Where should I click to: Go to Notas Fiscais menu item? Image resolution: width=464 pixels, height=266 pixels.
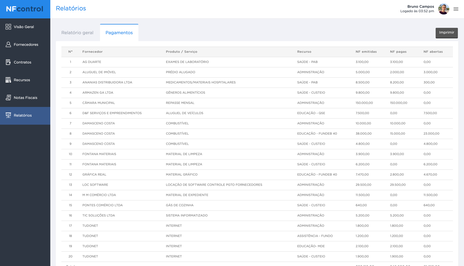[x=25, y=98]
